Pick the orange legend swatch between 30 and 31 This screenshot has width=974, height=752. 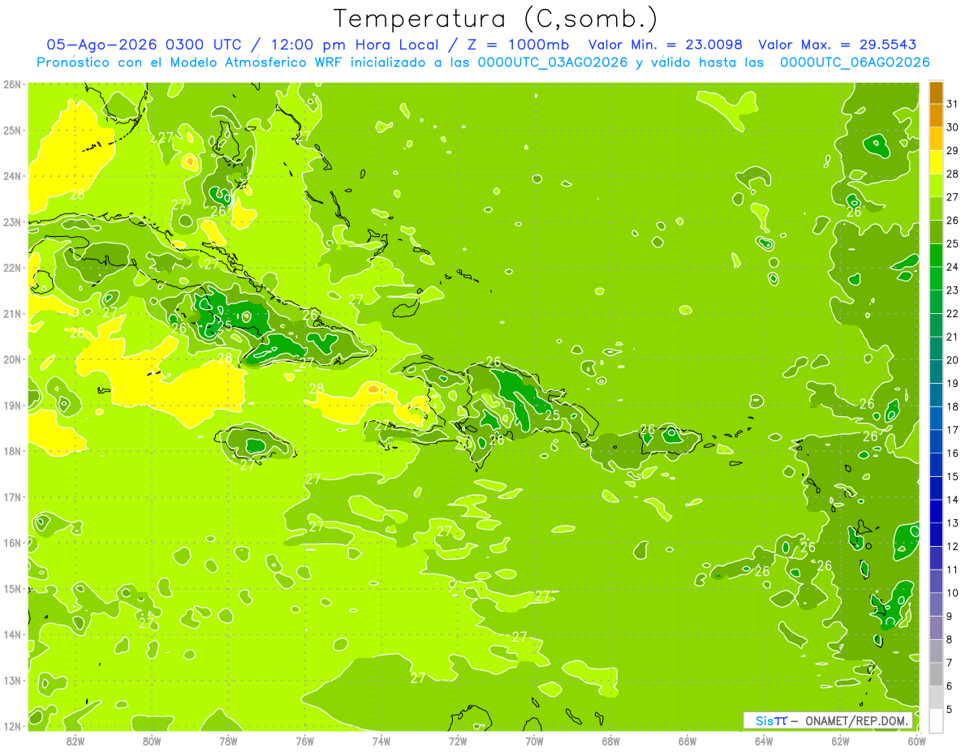click(x=936, y=115)
